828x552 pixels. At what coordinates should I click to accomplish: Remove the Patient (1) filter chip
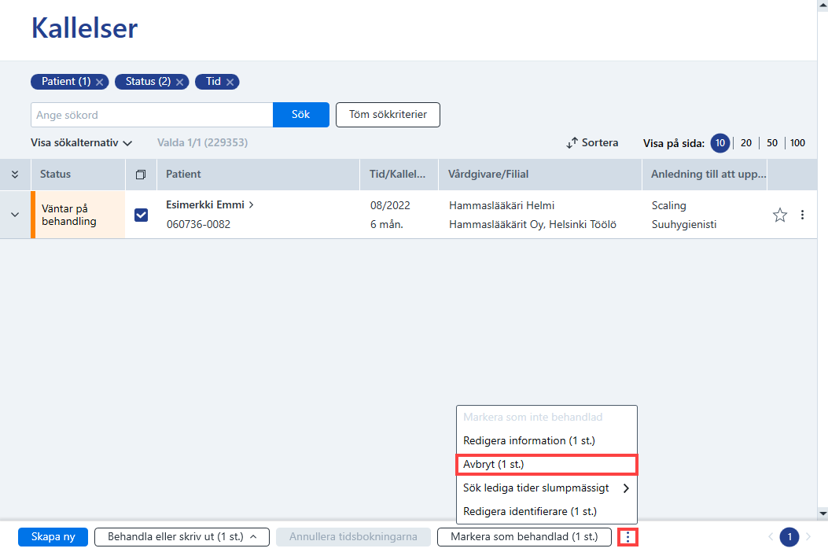pyautogui.click(x=99, y=82)
